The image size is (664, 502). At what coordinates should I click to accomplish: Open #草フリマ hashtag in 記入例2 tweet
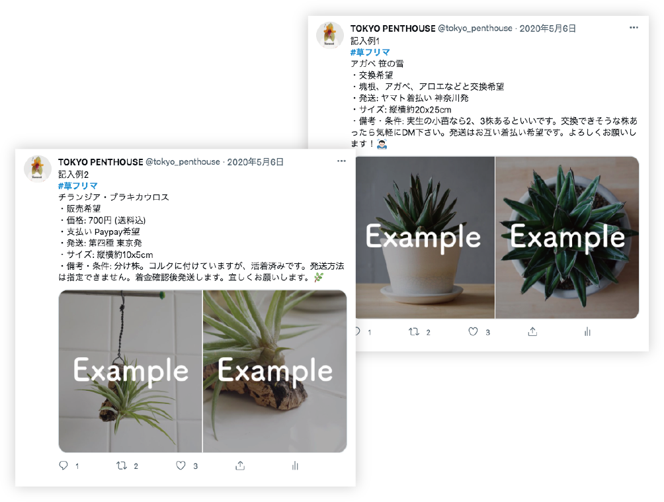pos(78,186)
